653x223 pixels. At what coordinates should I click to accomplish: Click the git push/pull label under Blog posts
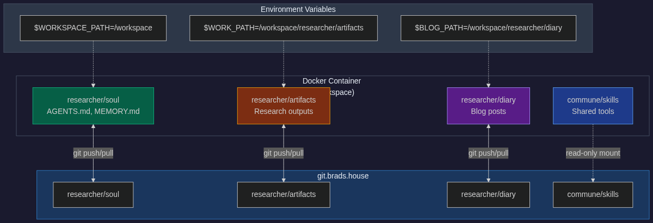tap(488, 153)
